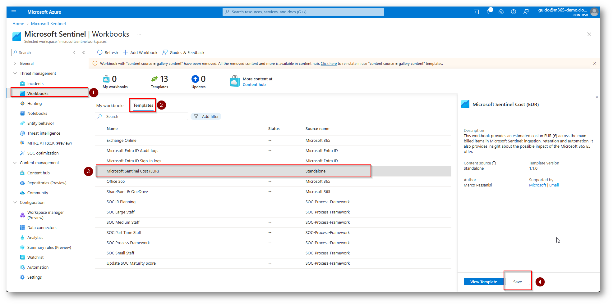613x305 pixels.
Task: Open Summary rules (Preview)
Action: coord(49,247)
